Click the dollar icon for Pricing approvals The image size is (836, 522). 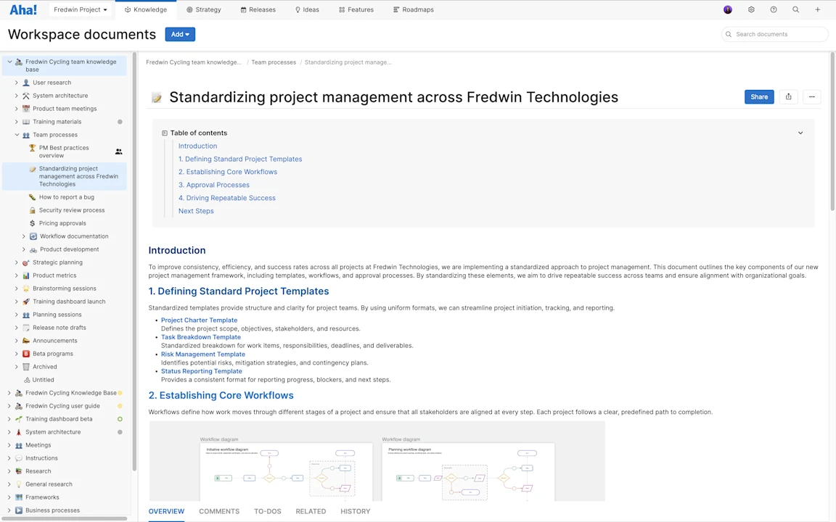pyautogui.click(x=32, y=223)
